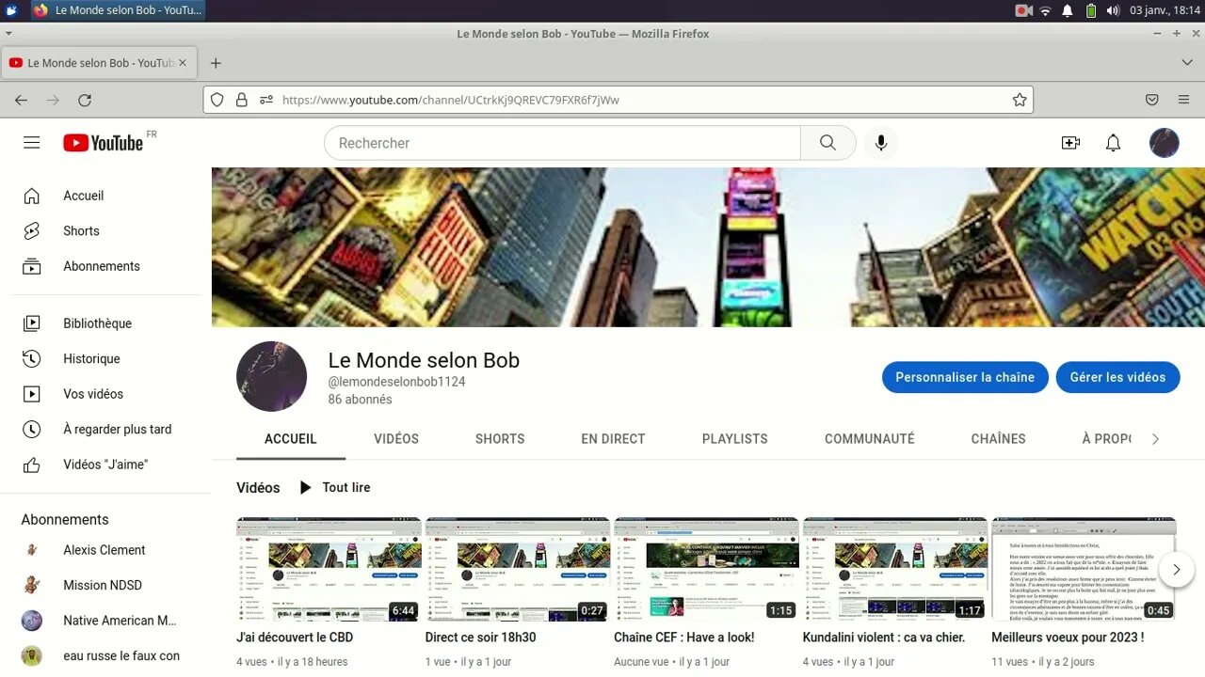Select the ACCUEIL channel tab

pos(291,438)
